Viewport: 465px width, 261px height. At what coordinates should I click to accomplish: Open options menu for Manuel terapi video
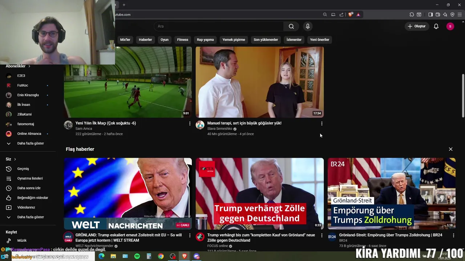(x=322, y=124)
